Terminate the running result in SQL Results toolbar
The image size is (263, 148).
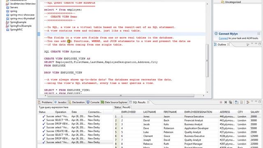pos(221,102)
